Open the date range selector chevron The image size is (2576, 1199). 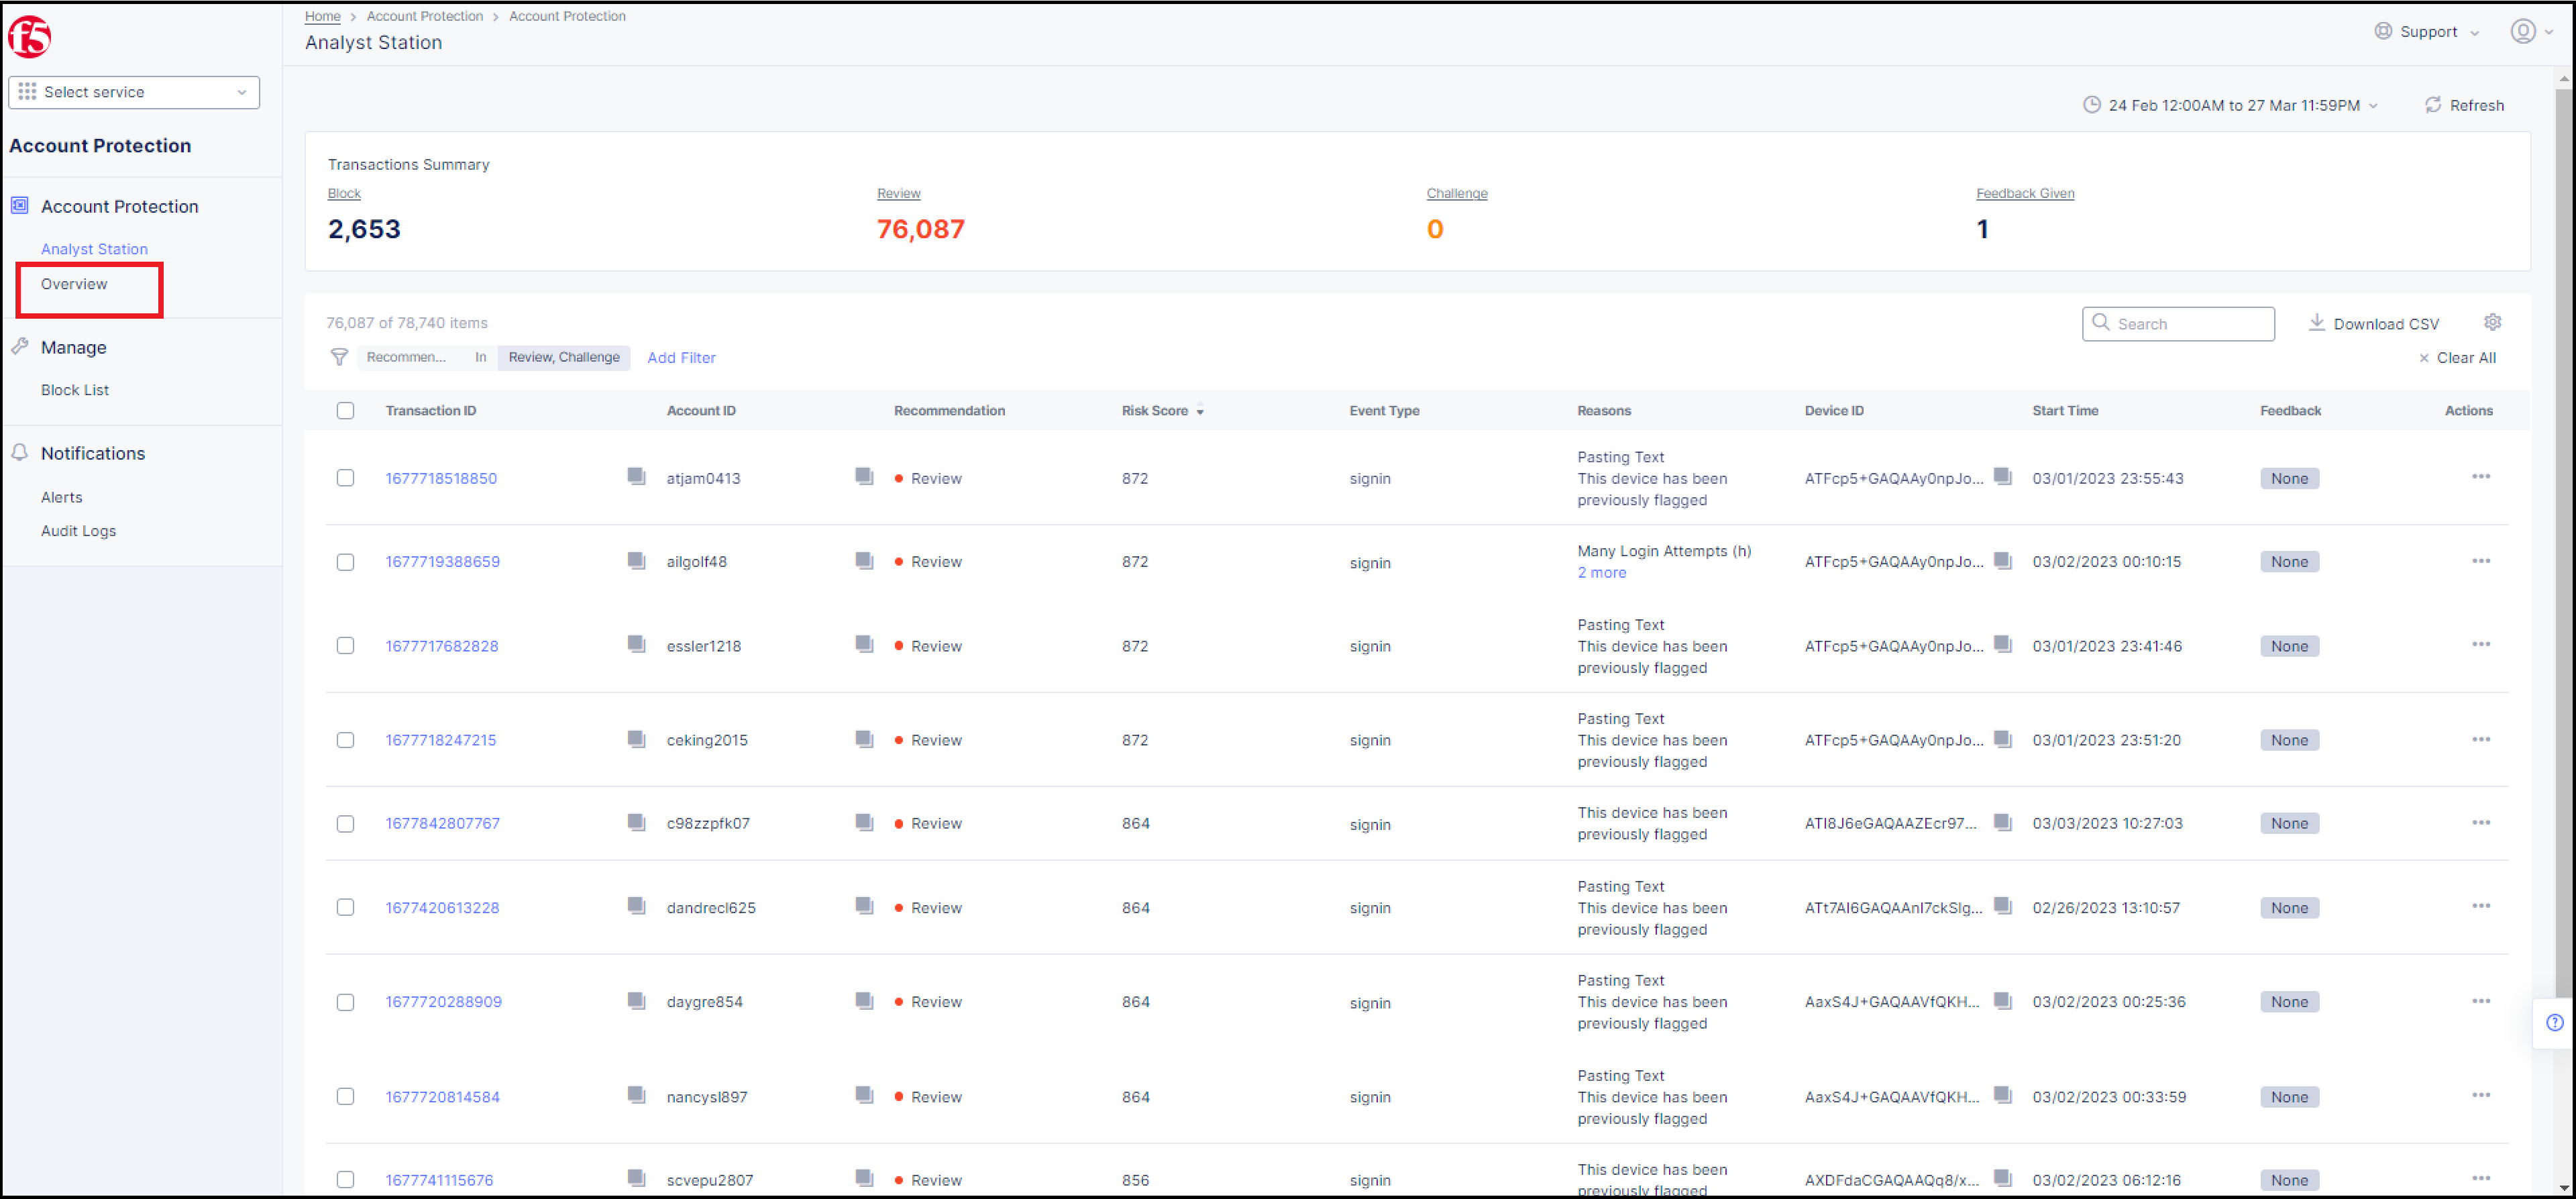tap(2371, 105)
